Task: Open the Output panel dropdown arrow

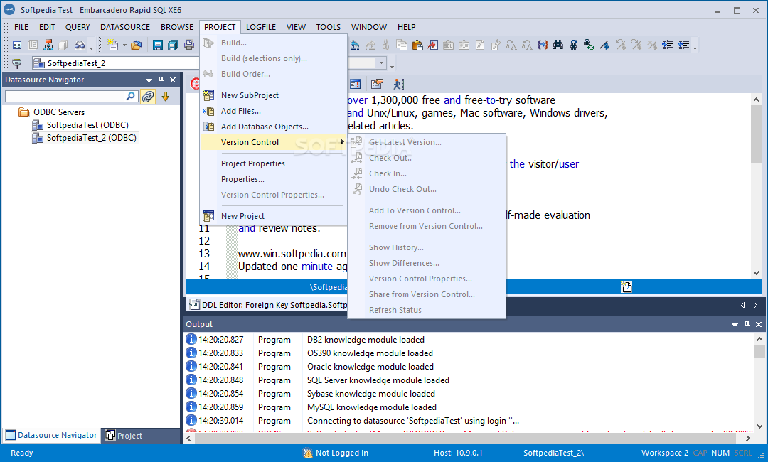Action: (735, 325)
